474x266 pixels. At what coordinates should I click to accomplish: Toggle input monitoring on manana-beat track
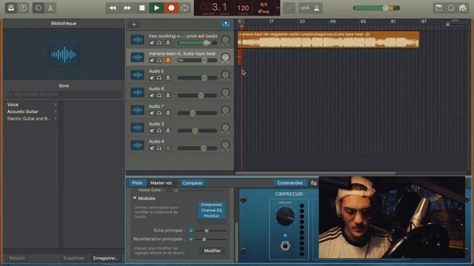(168, 61)
